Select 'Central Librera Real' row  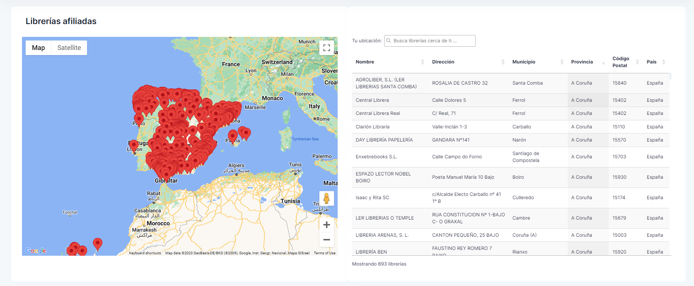511,113
